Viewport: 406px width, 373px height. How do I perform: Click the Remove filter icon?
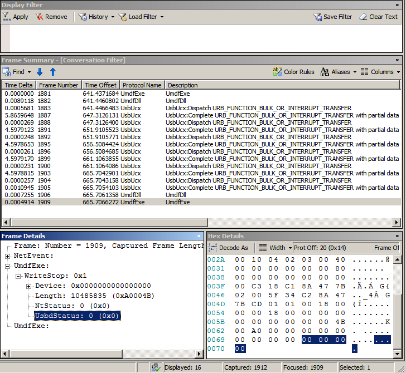tap(40, 17)
